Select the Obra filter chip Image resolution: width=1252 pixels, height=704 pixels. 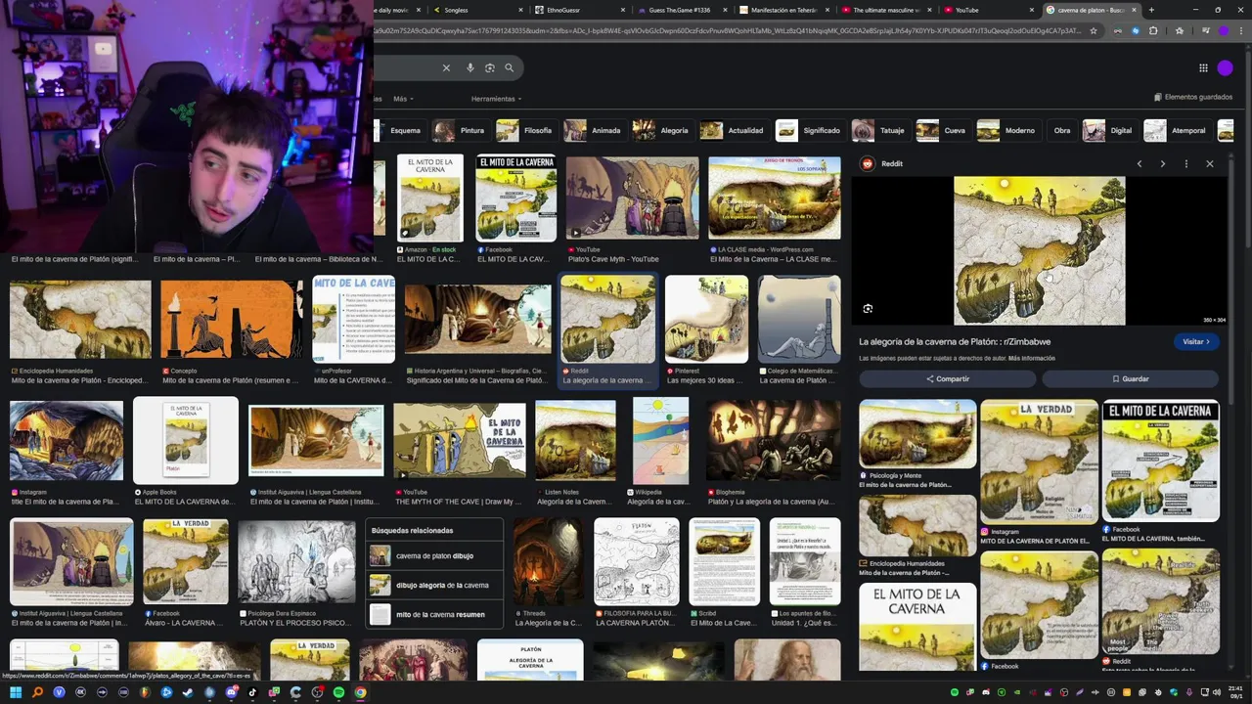click(1061, 130)
